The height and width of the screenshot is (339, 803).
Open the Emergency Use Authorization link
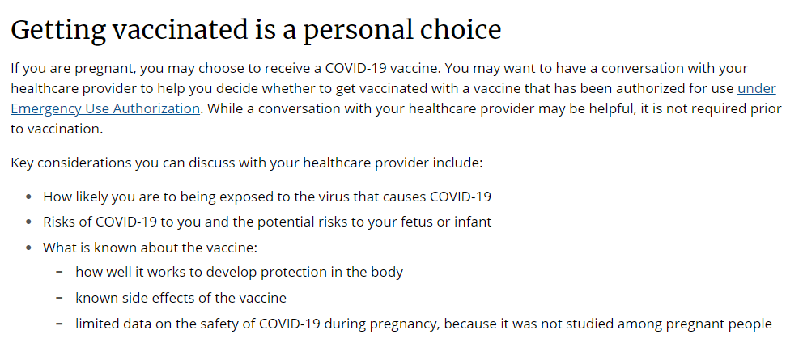(x=105, y=108)
